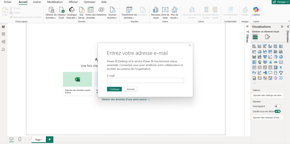The width and height of the screenshot is (290, 144).
Task: Switch to mobile layout view
Action: pyautogui.click(x=20, y=139)
